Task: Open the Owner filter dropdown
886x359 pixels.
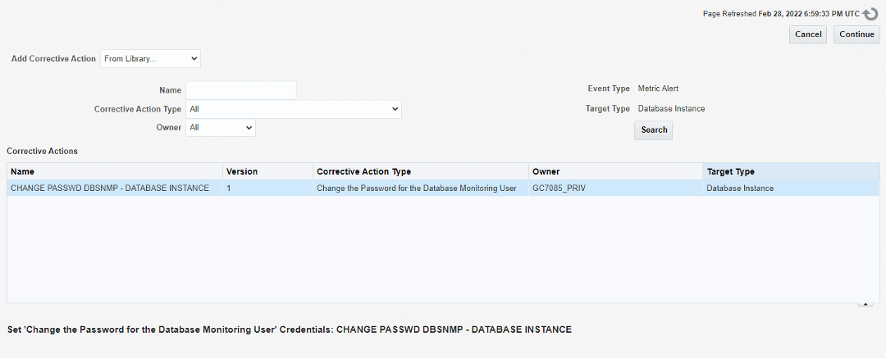Action: coord(221,128)
